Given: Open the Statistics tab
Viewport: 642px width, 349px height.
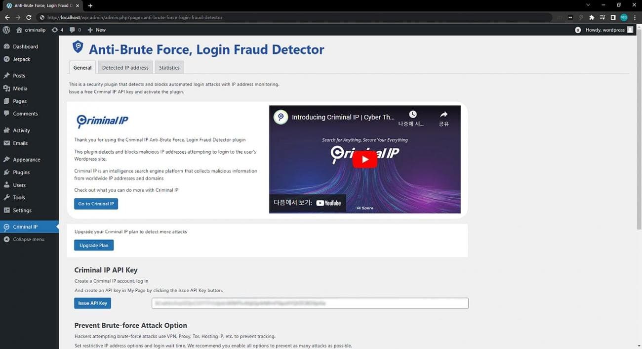Looking at the screenshot, I should point(169,67).
